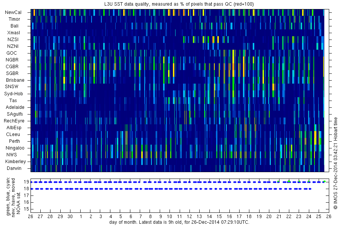The height and width of the screenshot is (226, 339).
Task: Click the CGBR row label
Action: (x=12, y=67)
